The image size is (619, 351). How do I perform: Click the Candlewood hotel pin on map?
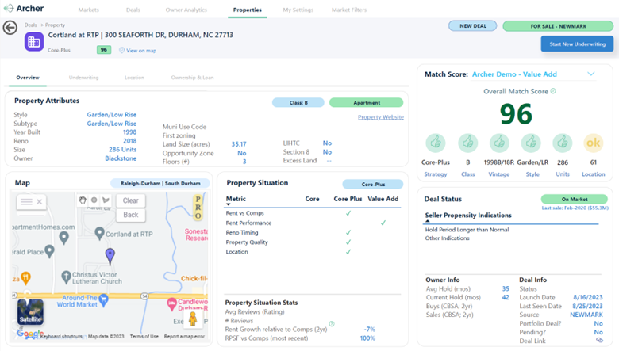(171, 303)
